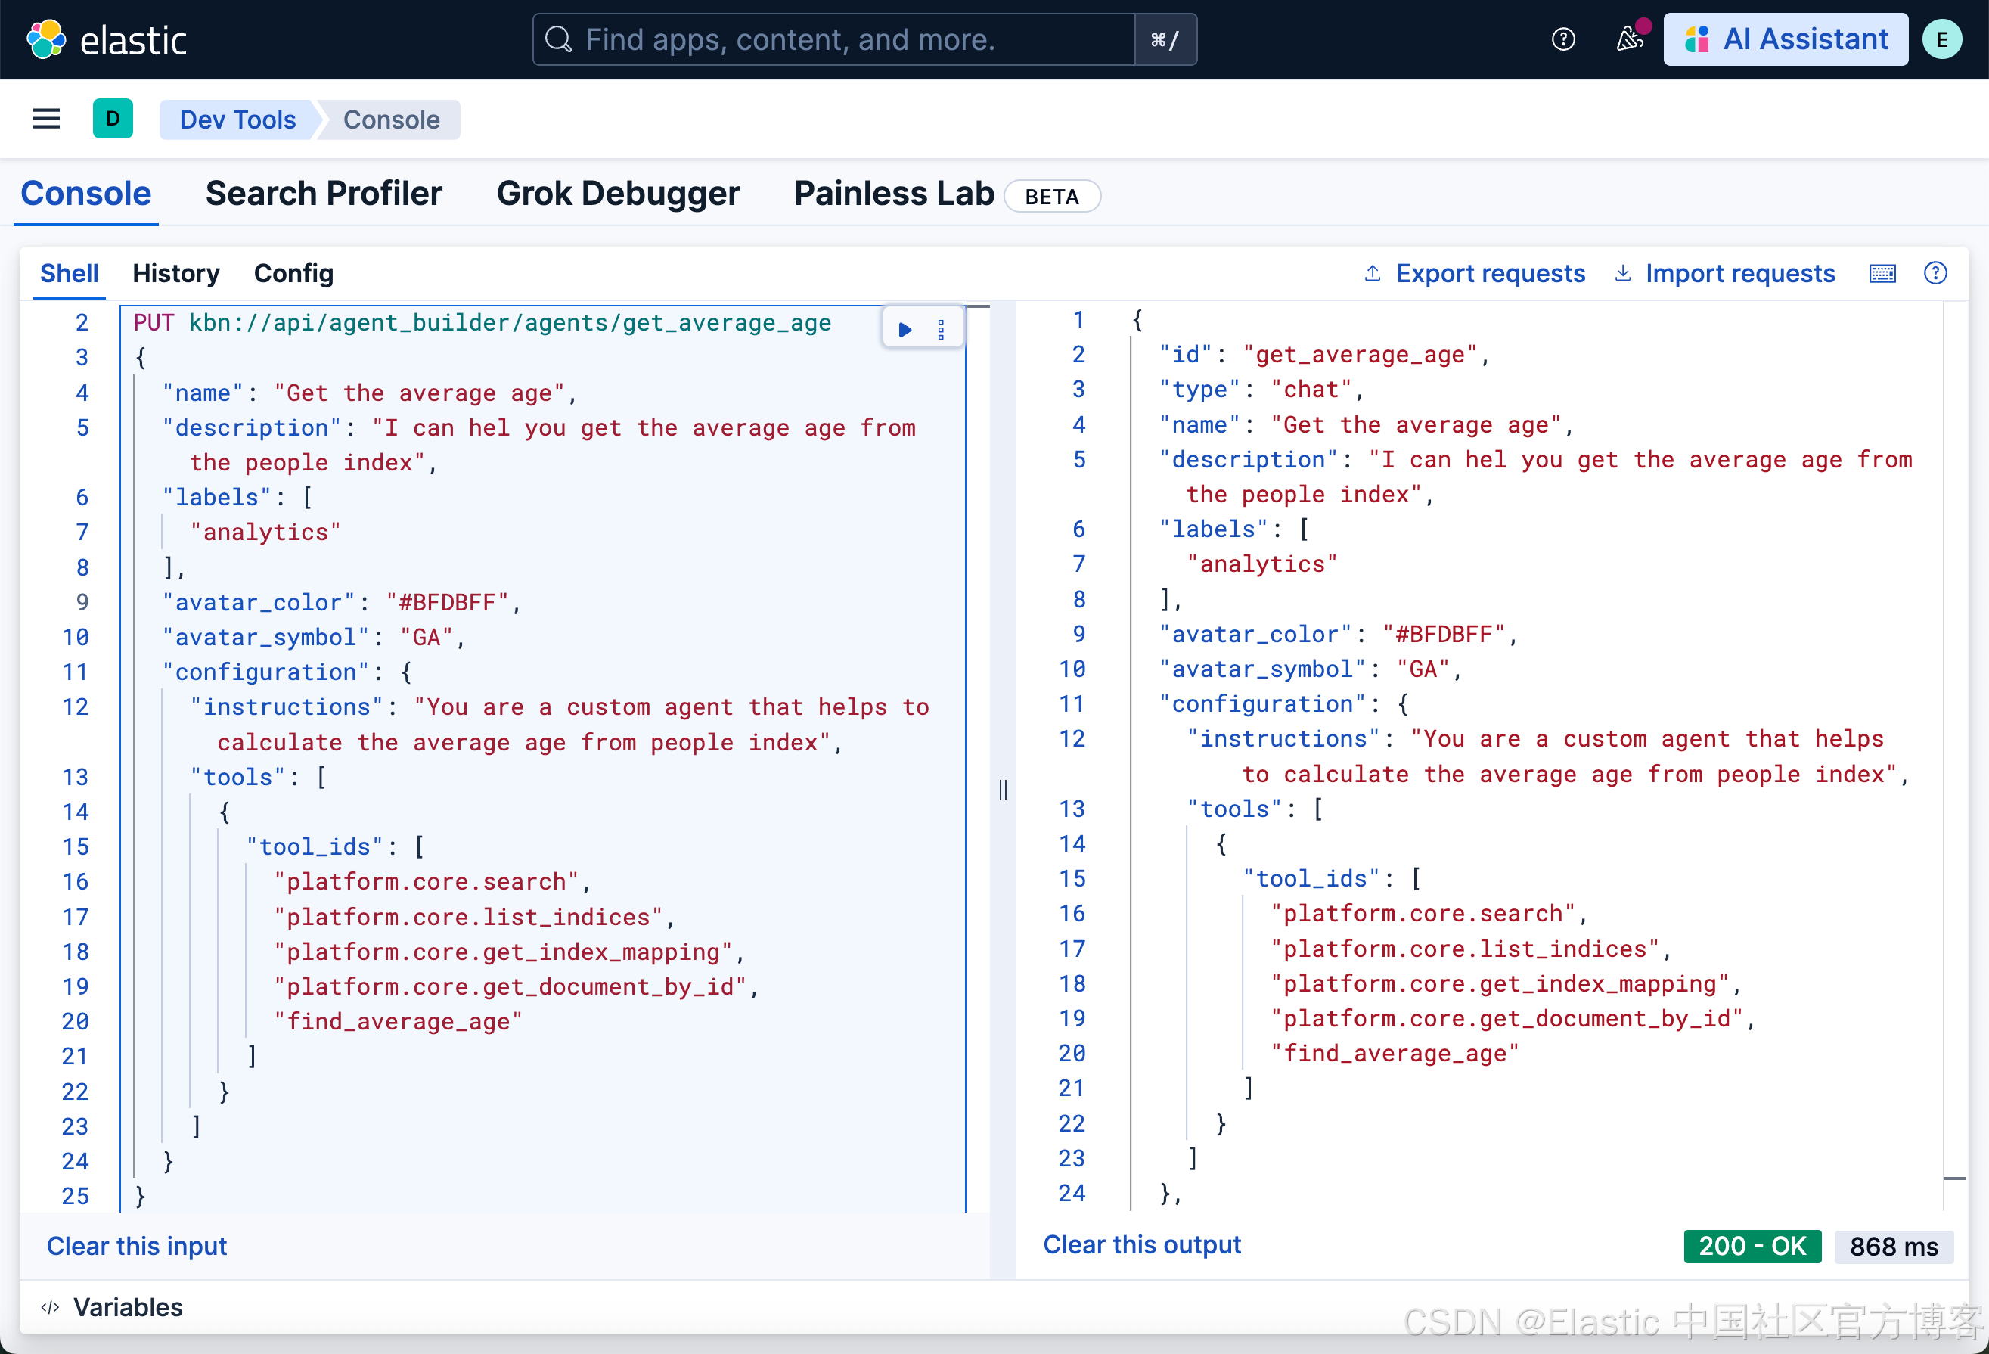The width and height of the screenshot is (1989, 1354).
Task: Click the Dev Tools breadcrumb
Action: tap(238, 120)
